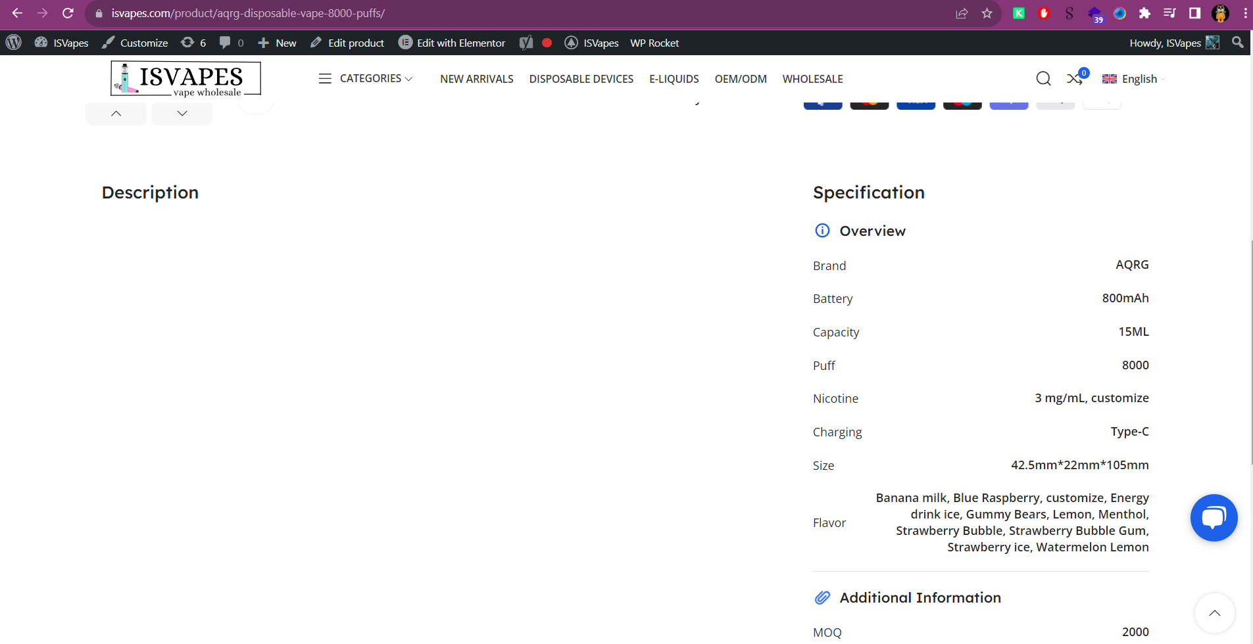Screen dimensions: 1253x644
Task: Click the admin bar search magnifier
Action: [1237, 42]
